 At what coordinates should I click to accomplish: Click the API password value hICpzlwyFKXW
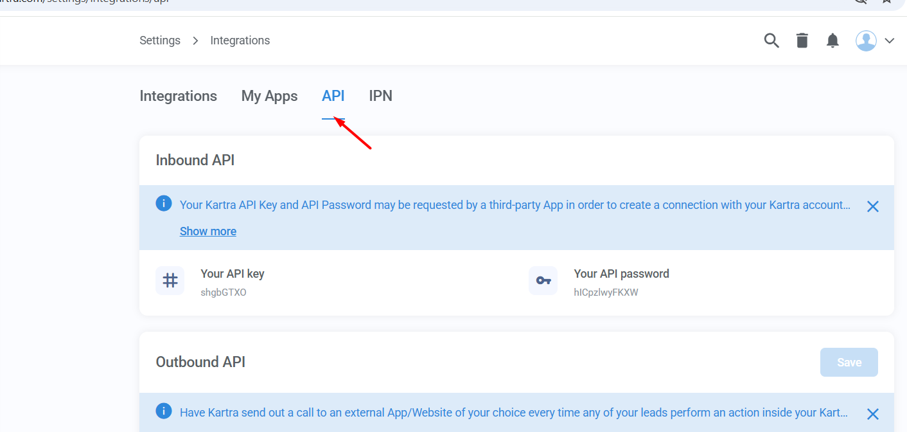(x=606, y=292)
